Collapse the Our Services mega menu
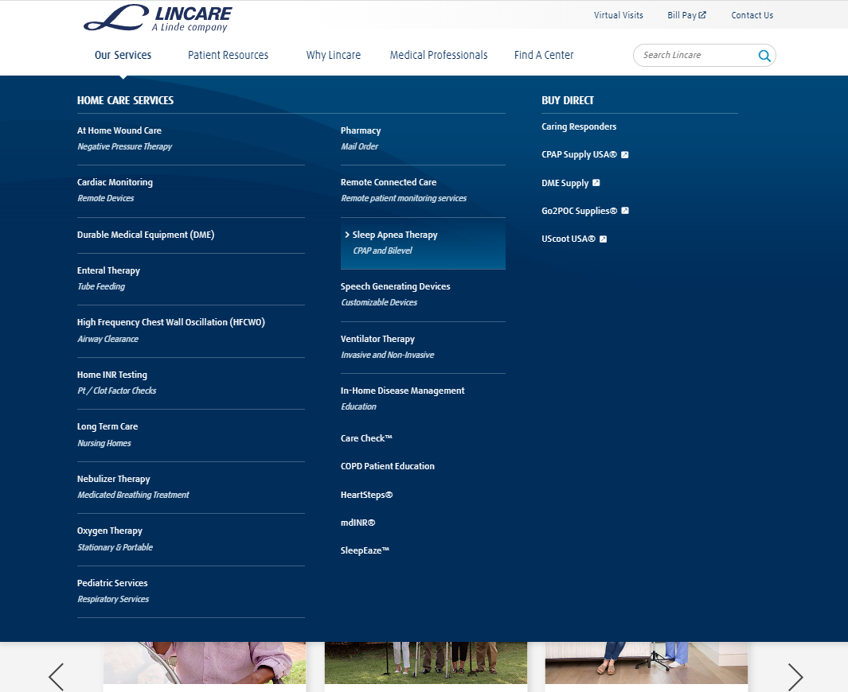This screenshot has height=692, width=848. 123,55
